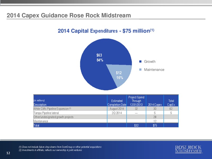Viewport: 212px width, 159px height.
Task: Click the '12' Maintenance Capex cell
Action: [x=155, y=121]
